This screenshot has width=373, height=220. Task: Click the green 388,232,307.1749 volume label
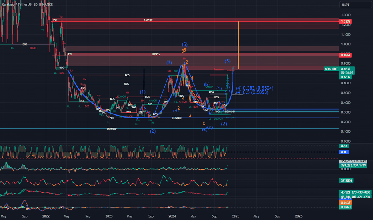pos(353,165)
